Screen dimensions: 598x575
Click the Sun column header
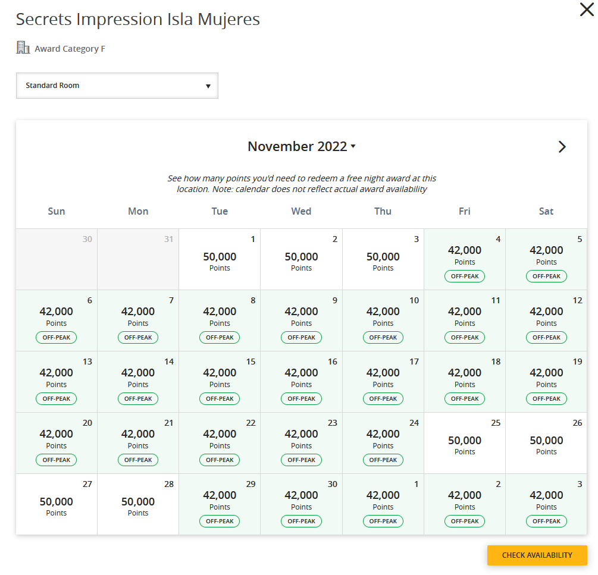[57, 211]
